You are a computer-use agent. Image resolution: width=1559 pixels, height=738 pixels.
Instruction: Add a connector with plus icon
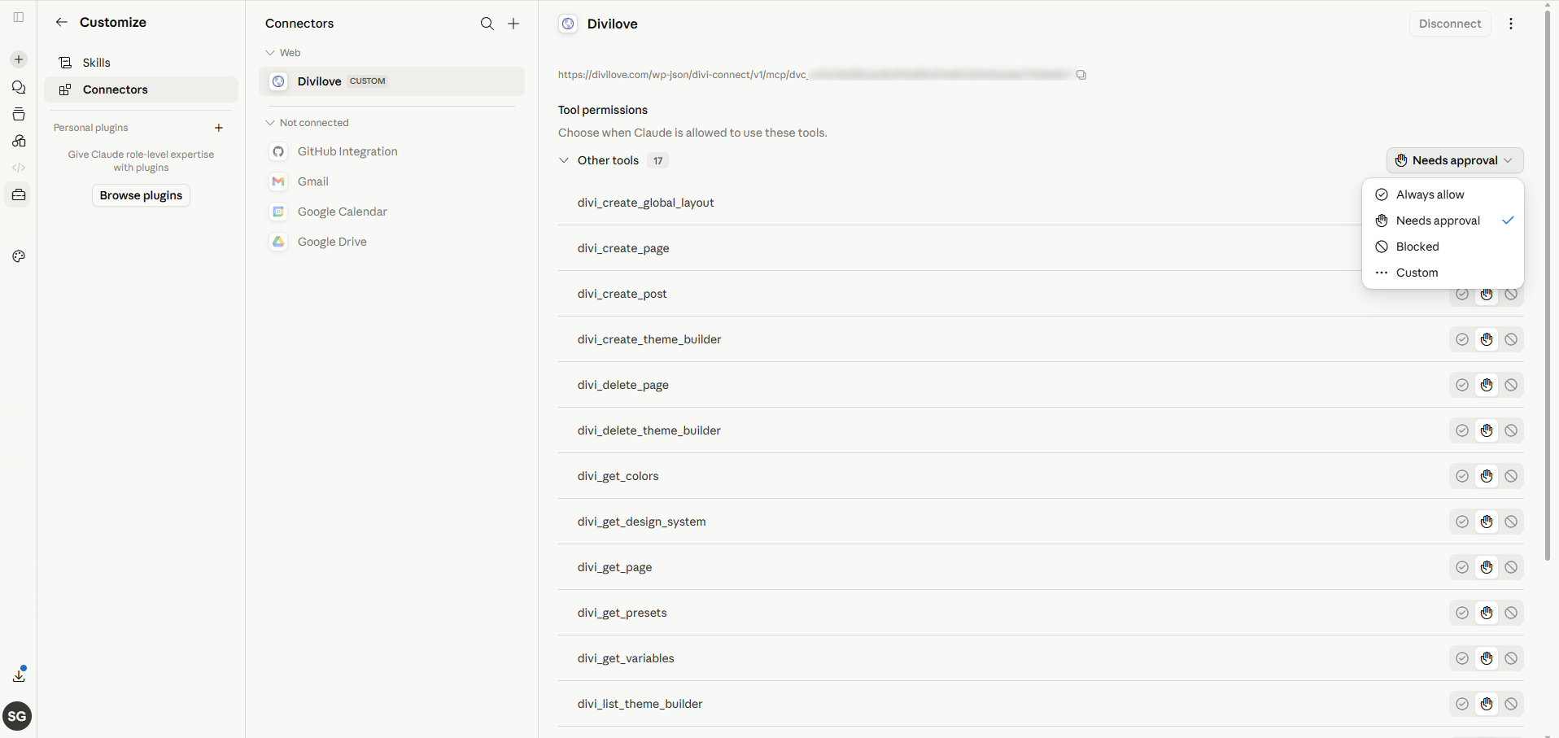[513, 24]
